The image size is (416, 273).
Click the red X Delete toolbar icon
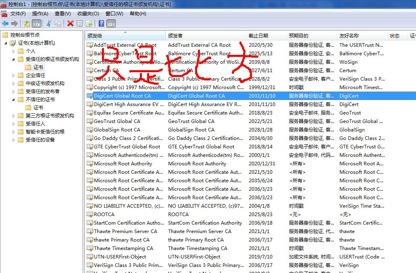[70, 24]
